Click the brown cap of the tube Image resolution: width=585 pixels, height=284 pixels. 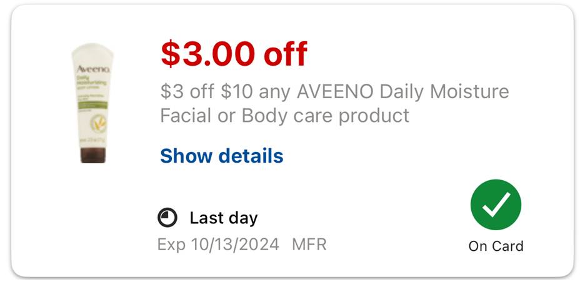tap(93, 155)
